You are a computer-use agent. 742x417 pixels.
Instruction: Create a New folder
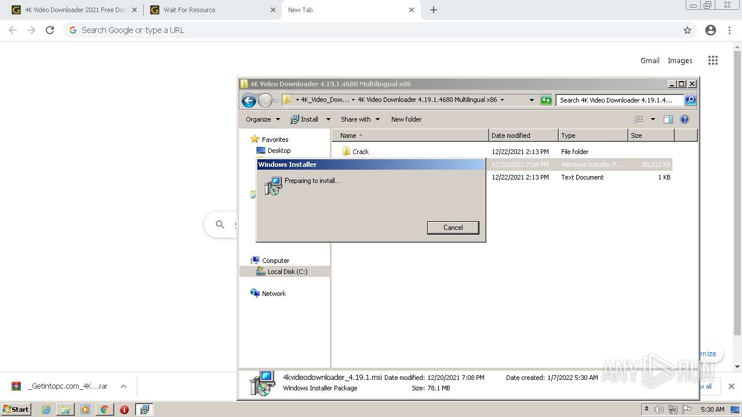[x=406, y=119]
